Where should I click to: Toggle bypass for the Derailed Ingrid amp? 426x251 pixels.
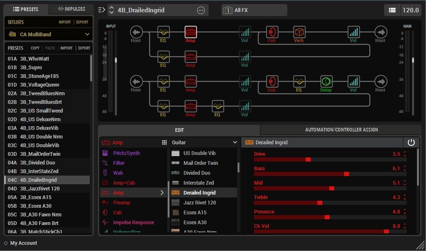click(x=412, y=142)
